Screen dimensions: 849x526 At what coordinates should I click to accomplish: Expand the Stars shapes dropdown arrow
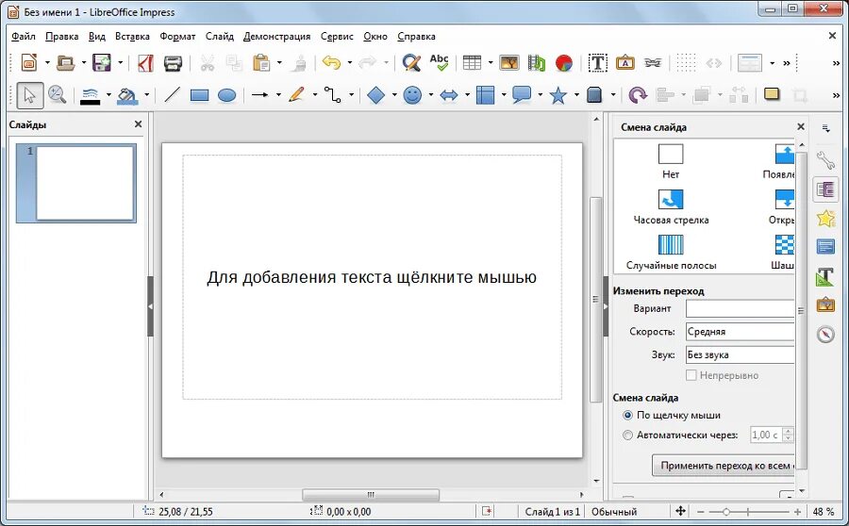tap(576, 96)
